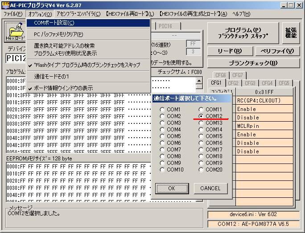
Task: Switch to the CFG2 tab
Action: 233,83
